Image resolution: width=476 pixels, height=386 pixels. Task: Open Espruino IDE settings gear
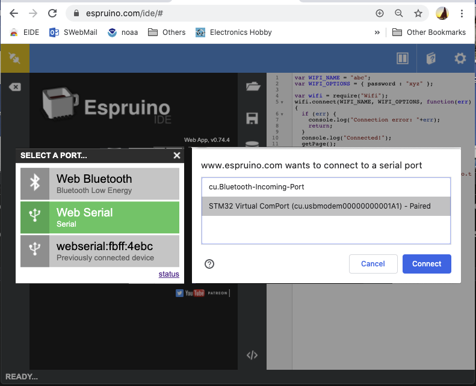tap(460, 58)
